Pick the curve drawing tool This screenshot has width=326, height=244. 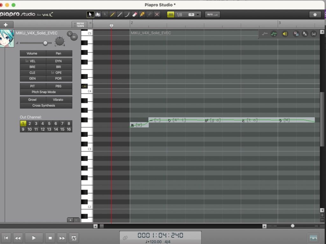tap(127, 15)
